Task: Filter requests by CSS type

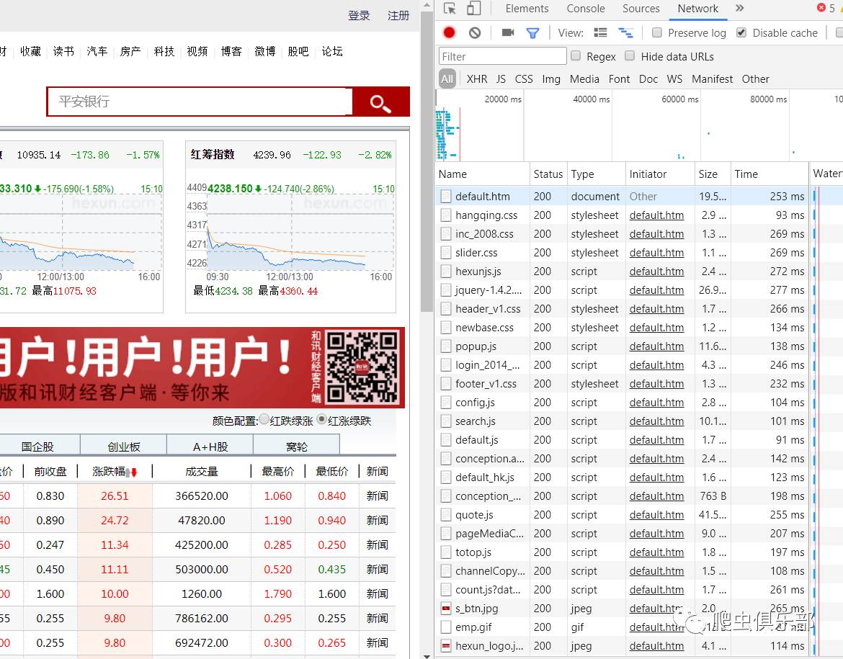Action: pos(524,79)
